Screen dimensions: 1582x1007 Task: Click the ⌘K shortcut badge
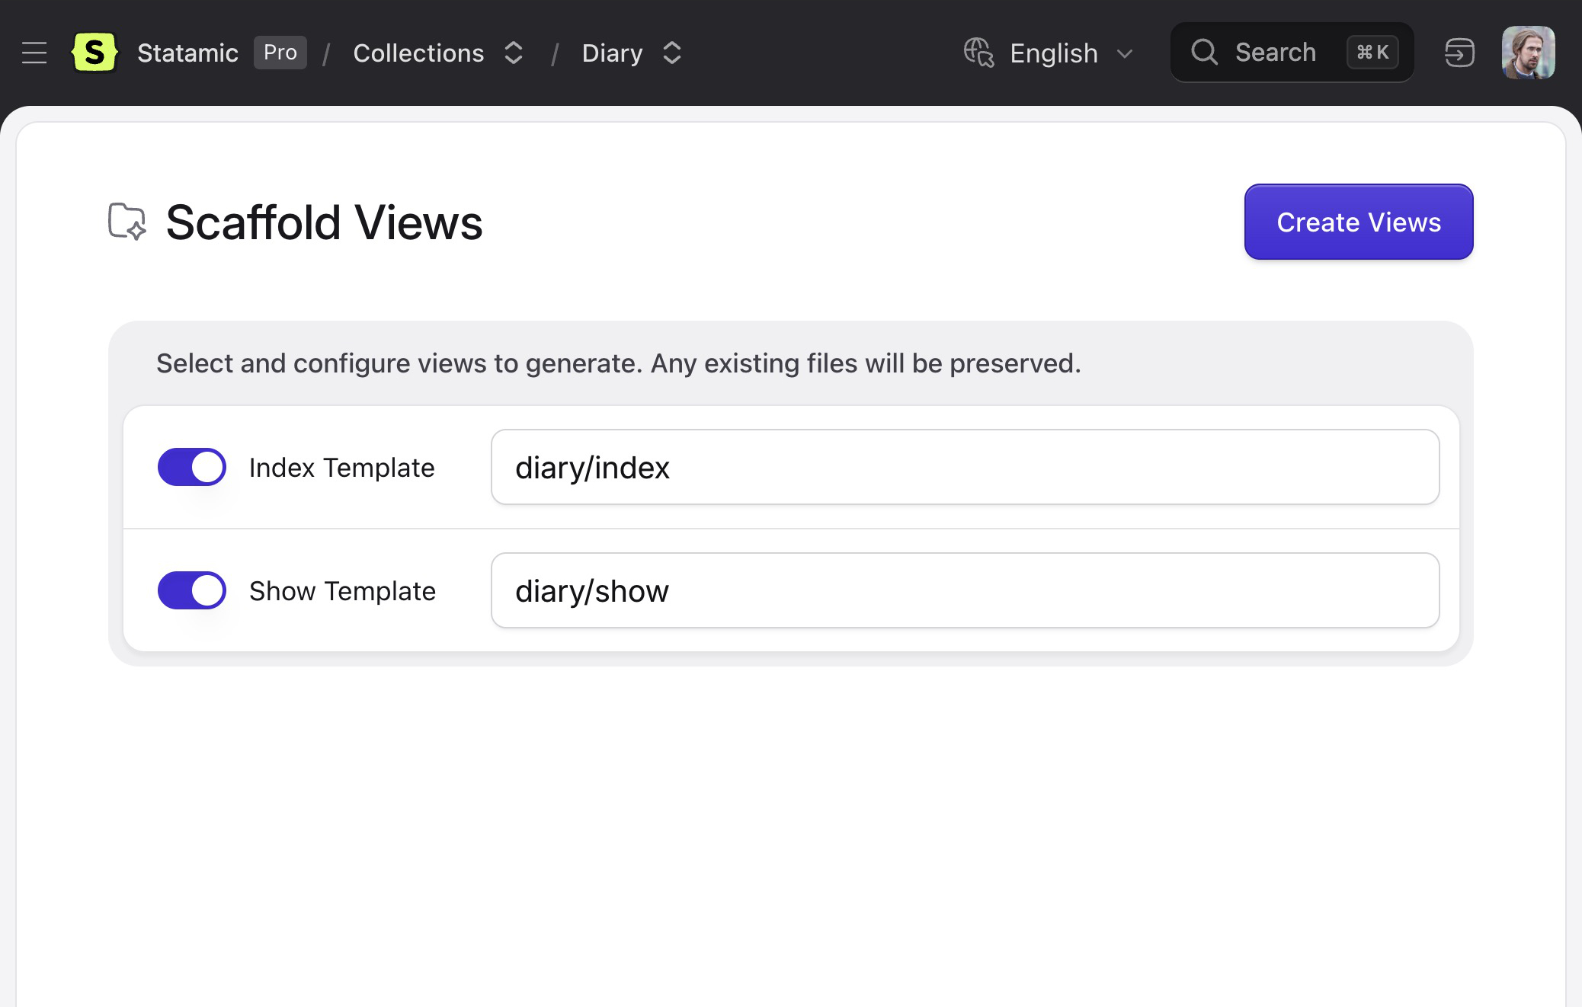(1372, 53)
